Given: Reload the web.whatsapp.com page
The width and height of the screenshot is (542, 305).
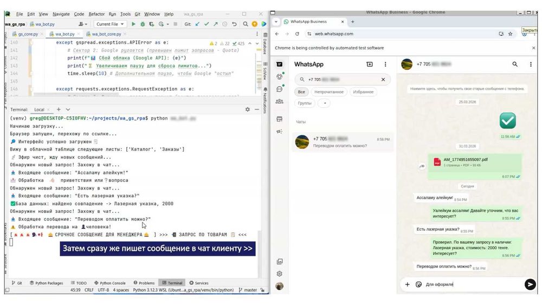Looking at the screenshot, I should pos(297,34).
